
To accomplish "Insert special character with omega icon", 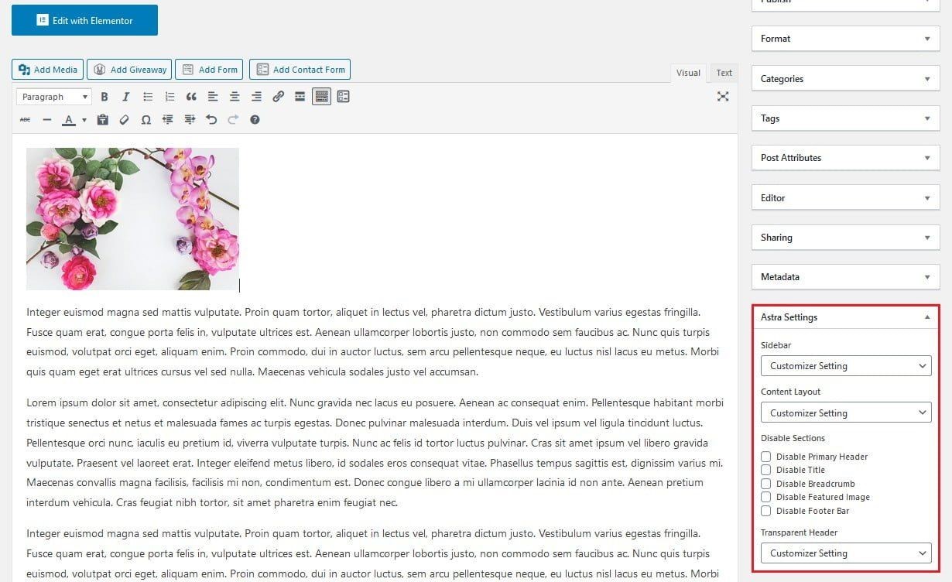I will (x=146, y=120).
